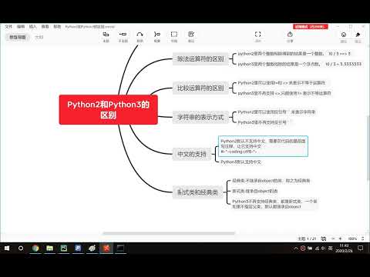Open the taskbar clock and date
370x277 pixels.
coord(344,249)
